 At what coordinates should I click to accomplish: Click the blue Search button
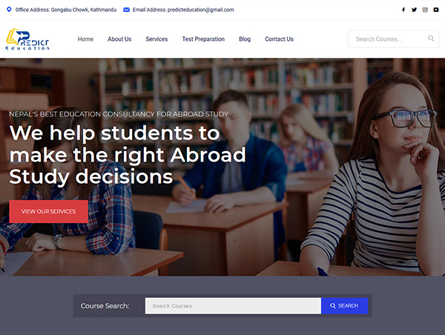[345, 306]
